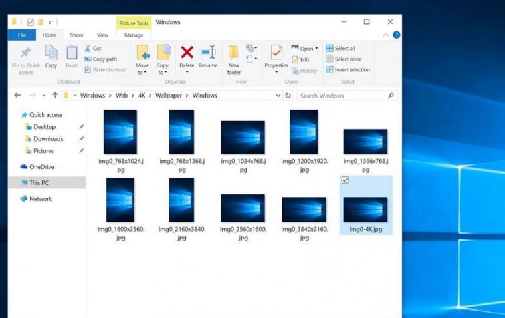Select This PC in navigation pane

click(x=47, y=182)
